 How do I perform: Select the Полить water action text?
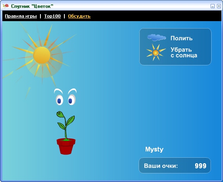tap(181, 38)
